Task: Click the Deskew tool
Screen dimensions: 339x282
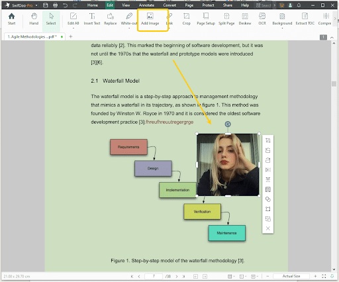Action: [x=245, y=19]
